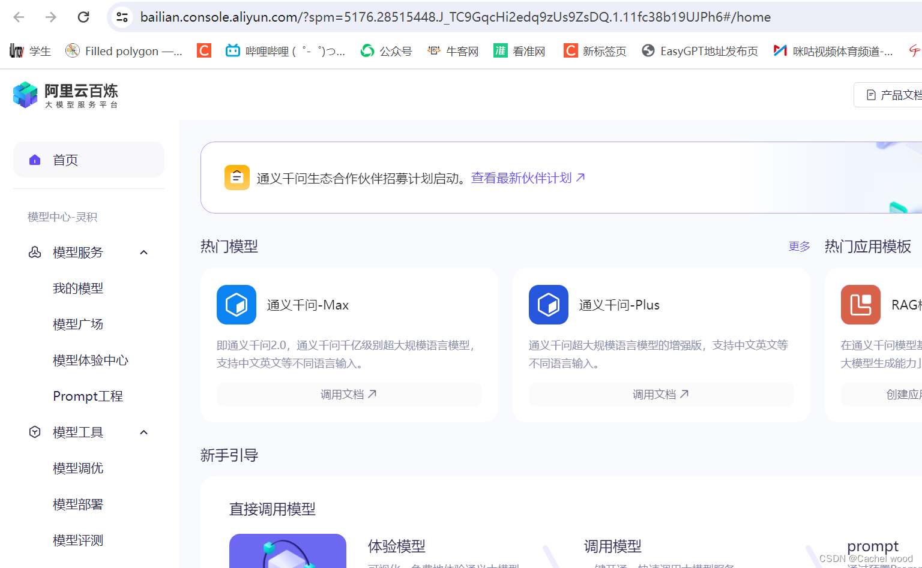
Task: Click 更多 next to 热门模型
Action: tap(800, 247)
